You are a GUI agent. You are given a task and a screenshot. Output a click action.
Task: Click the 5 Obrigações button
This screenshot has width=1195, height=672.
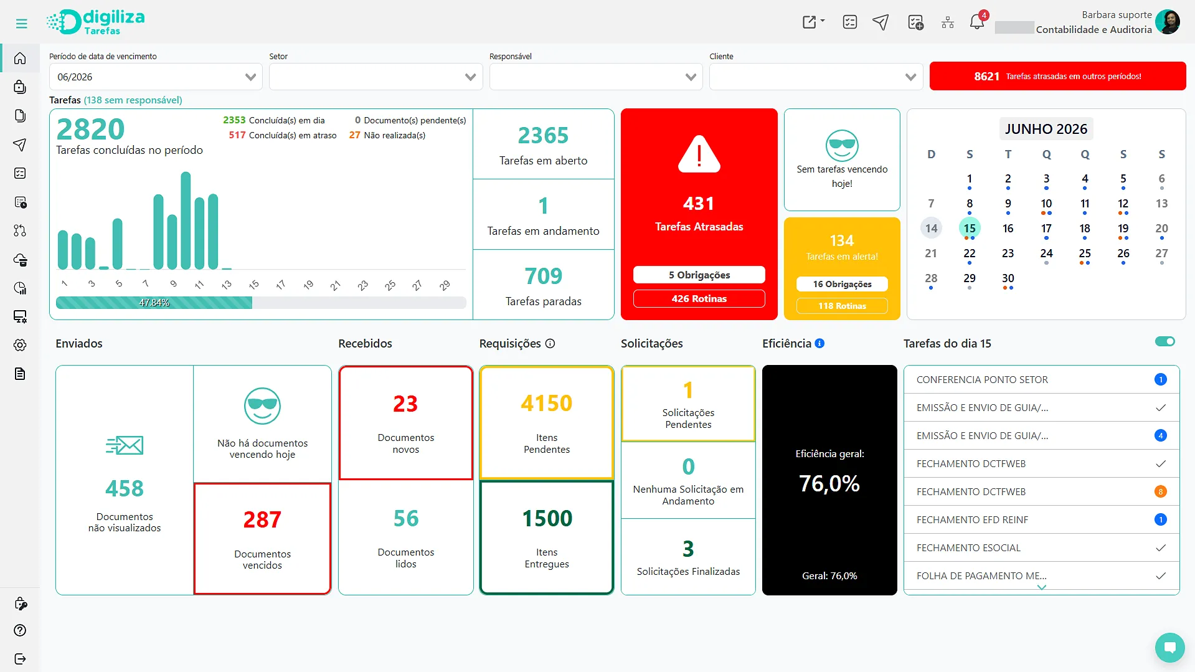coord(699,275)
